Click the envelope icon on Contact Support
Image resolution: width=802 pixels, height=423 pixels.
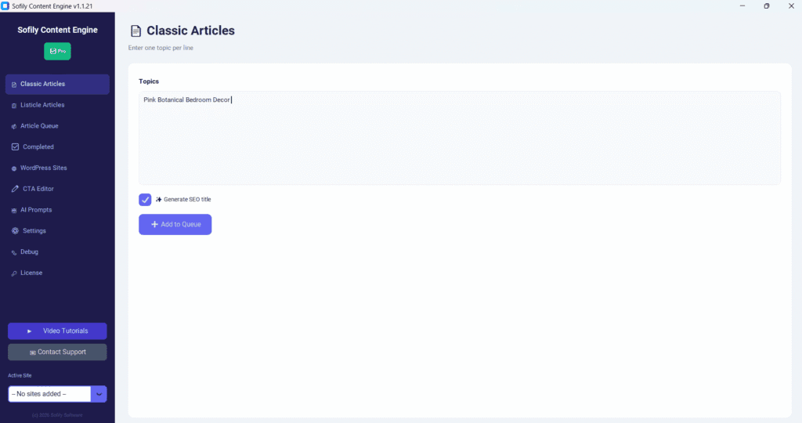[x=33, y=352]
